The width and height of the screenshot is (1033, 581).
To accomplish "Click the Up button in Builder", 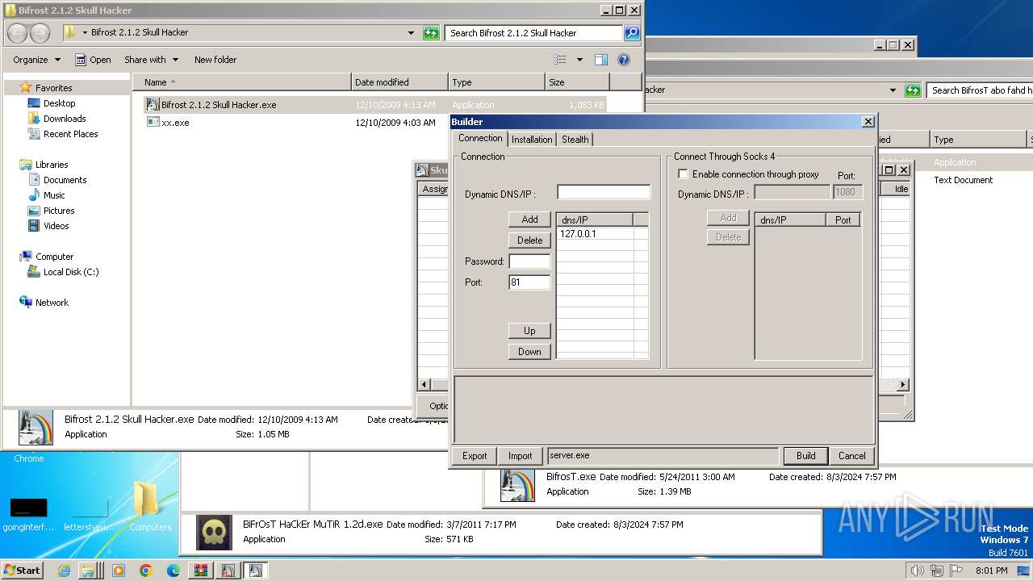I will pos(529,331).
